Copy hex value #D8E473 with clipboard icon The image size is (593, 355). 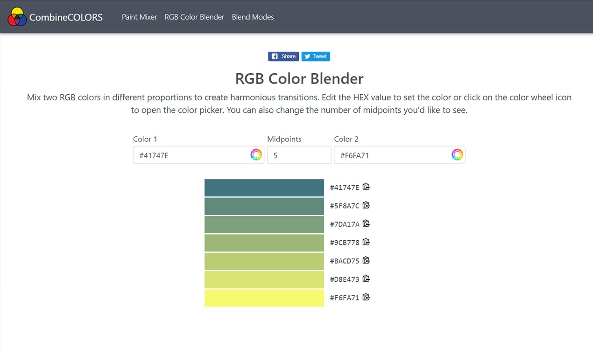point(366,278)
